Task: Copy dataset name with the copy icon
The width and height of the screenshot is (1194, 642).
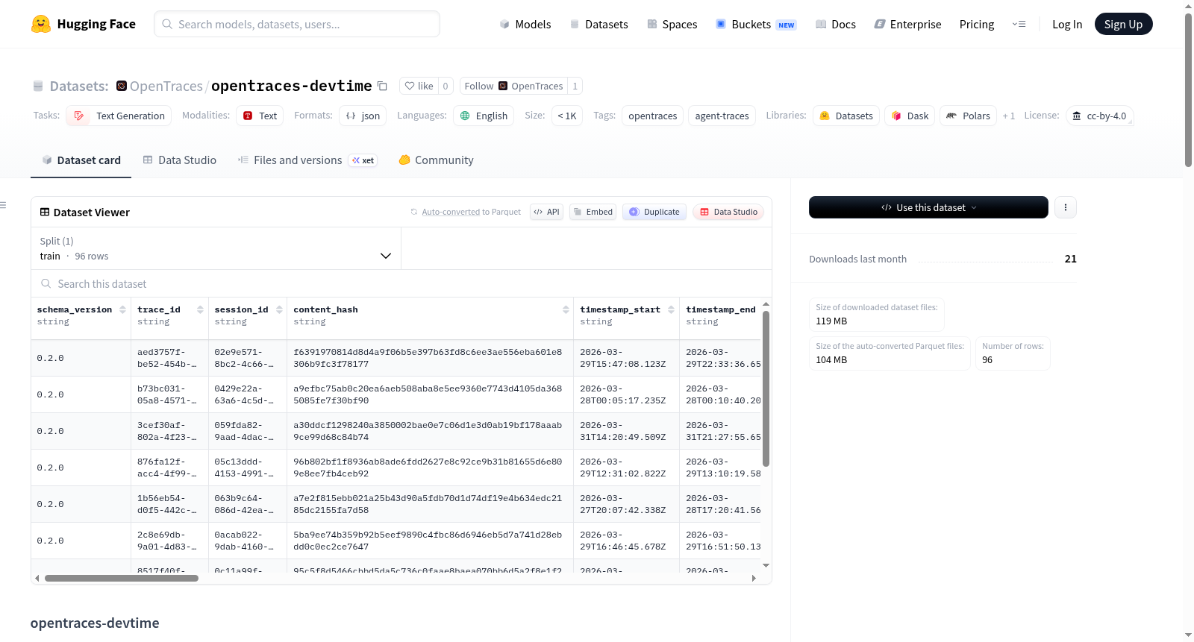Action: click(382, 86)
